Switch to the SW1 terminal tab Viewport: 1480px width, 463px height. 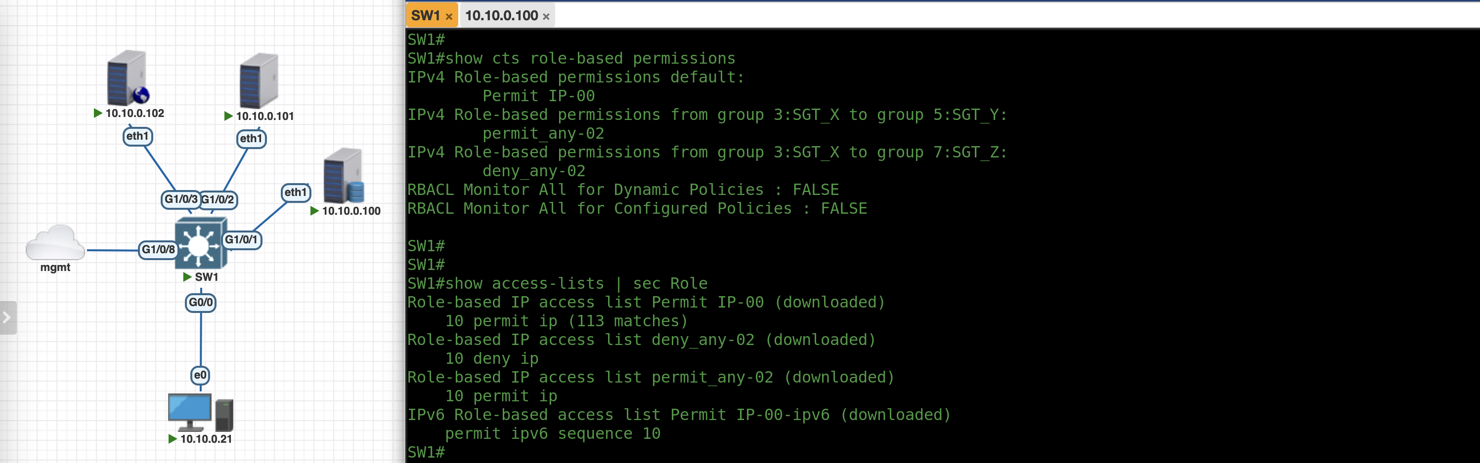425,15
